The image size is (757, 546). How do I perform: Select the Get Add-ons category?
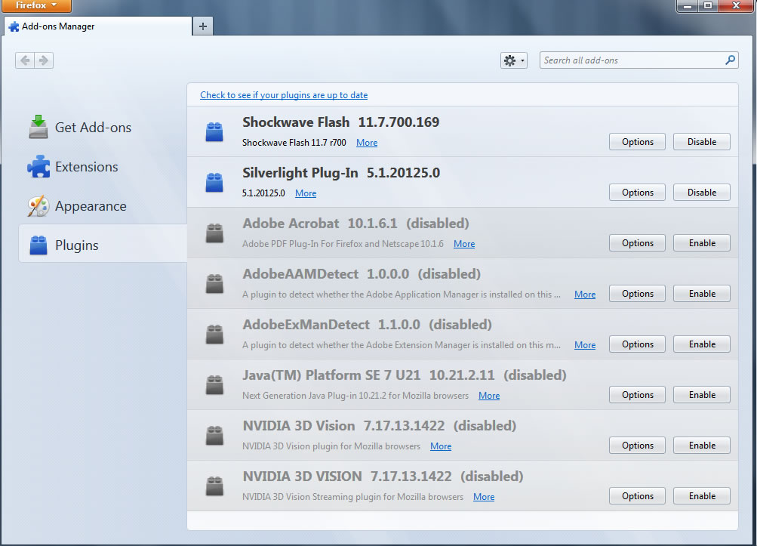[x=93, y=128]
